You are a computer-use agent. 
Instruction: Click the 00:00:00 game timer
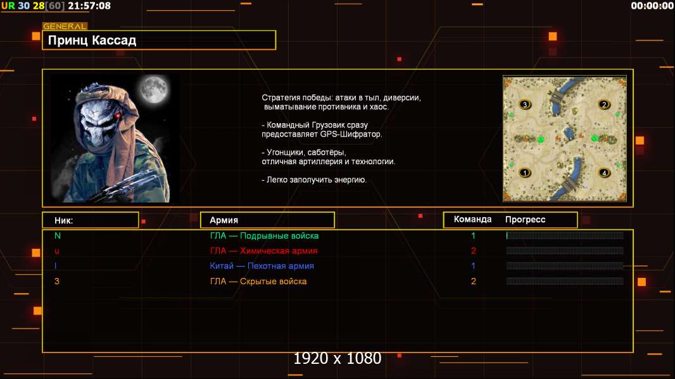[652, 6]
